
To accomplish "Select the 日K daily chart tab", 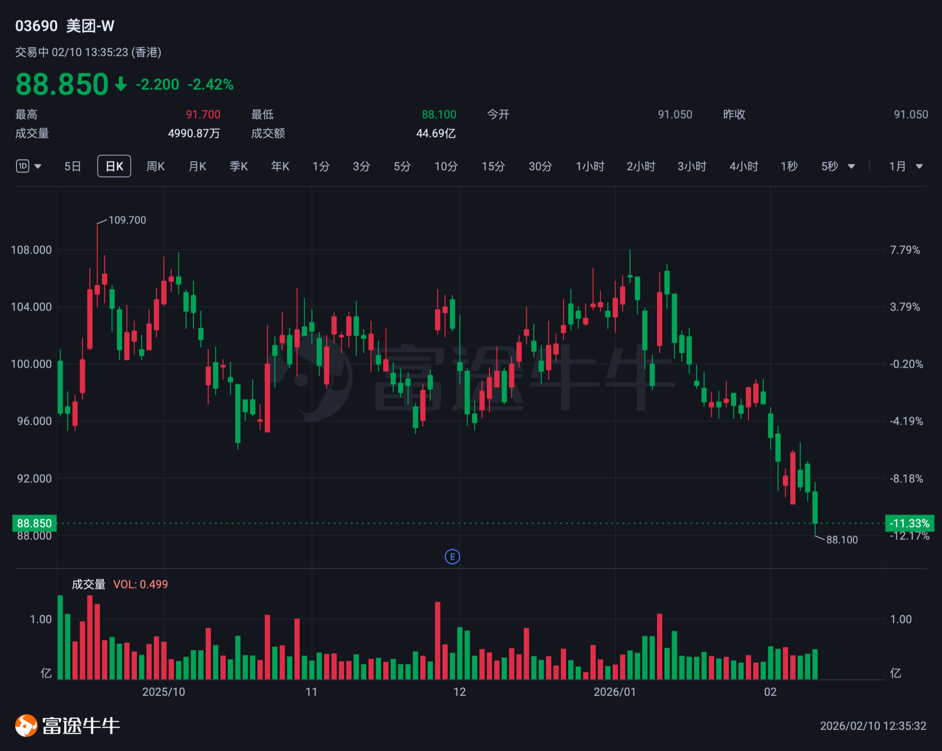I will pos(114,166).
